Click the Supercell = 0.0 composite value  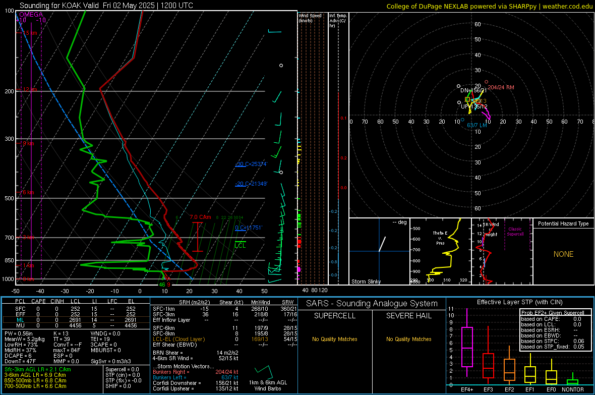pyautogui.click(x=122, y=370)
